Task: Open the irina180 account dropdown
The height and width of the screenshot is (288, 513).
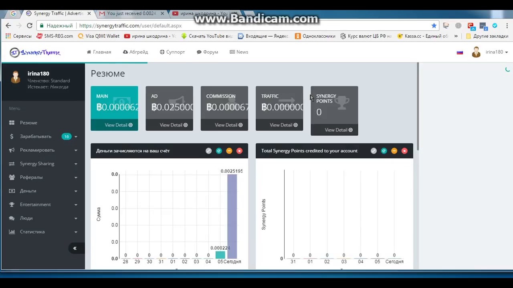Action: (497, 52)
